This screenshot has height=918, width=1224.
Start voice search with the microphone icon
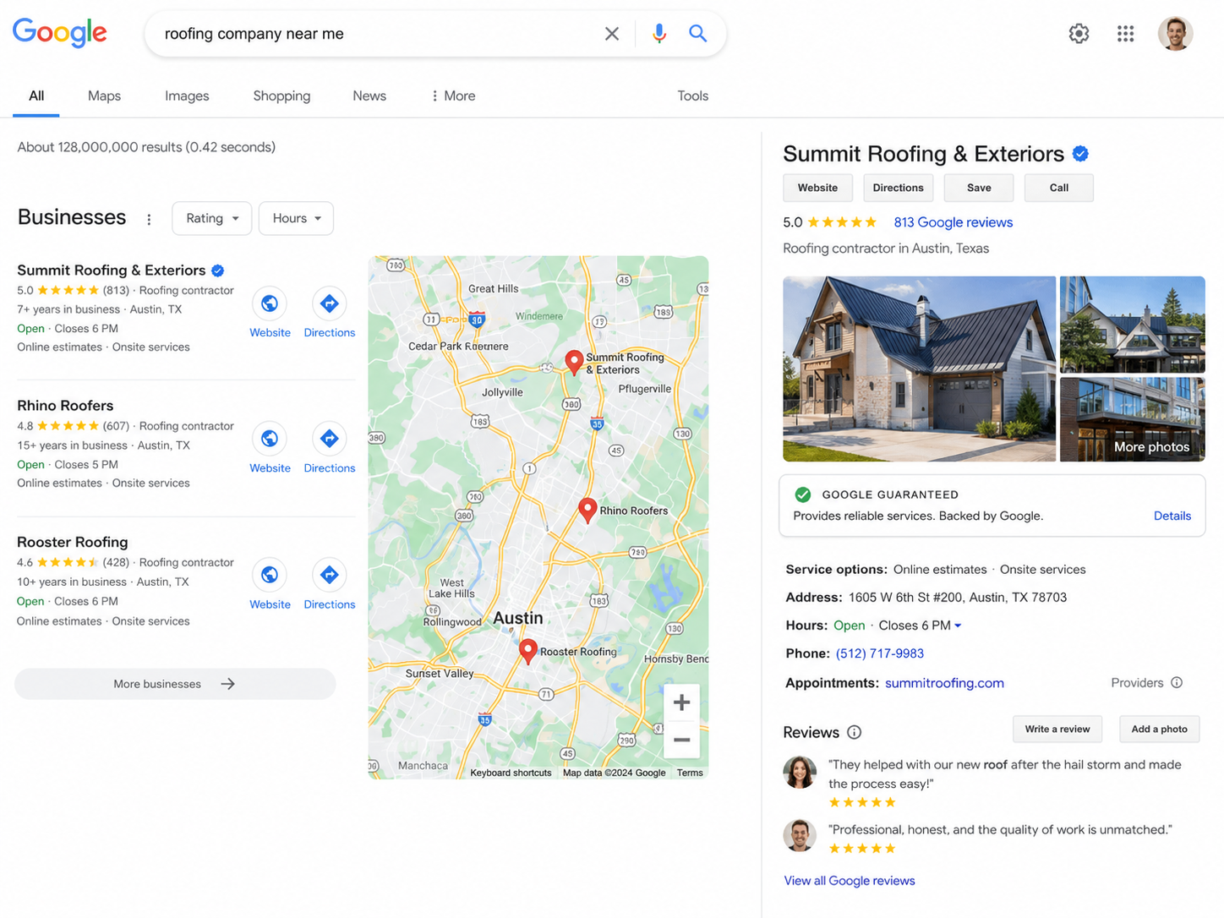click(x=659, y=34)
